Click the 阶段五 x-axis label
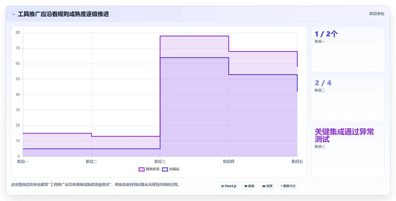The width and height of the screenshot is (396, 201). [297, 161]
